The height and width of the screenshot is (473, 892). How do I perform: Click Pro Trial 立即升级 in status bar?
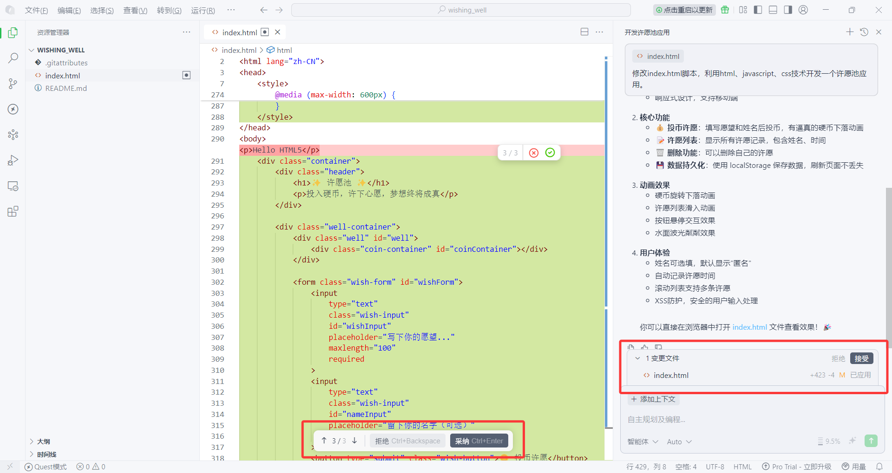coord(797,467)
